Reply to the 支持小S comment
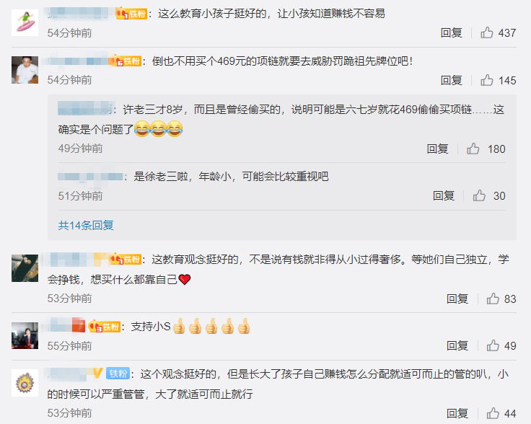Viewport: 531px width, 424px height. [457, 346]
